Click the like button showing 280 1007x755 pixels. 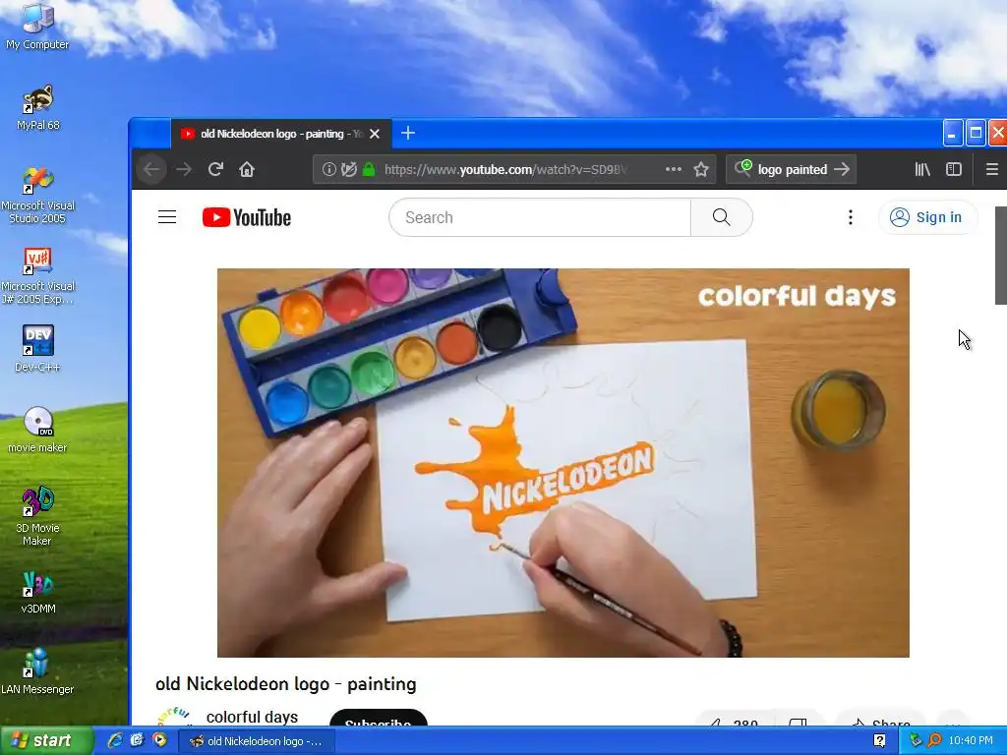(734, 719)
